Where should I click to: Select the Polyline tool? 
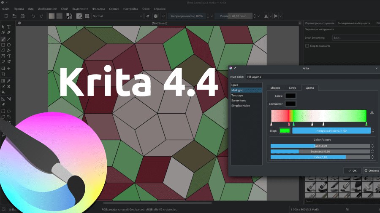pos(9,51)
